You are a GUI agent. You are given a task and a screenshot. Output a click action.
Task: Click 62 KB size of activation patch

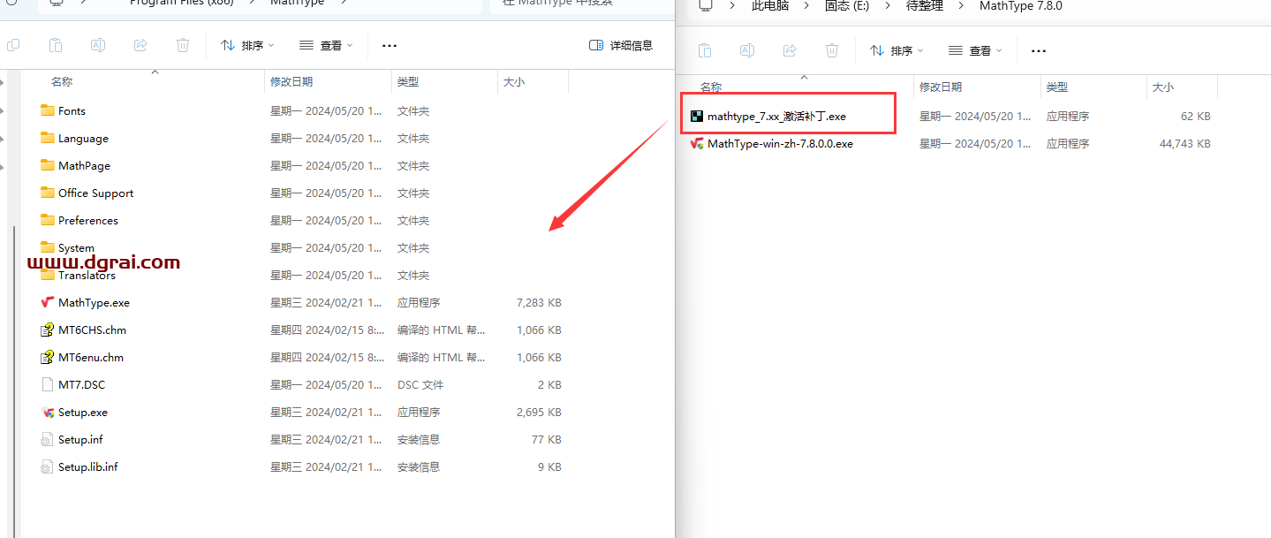pos(1195,116)
